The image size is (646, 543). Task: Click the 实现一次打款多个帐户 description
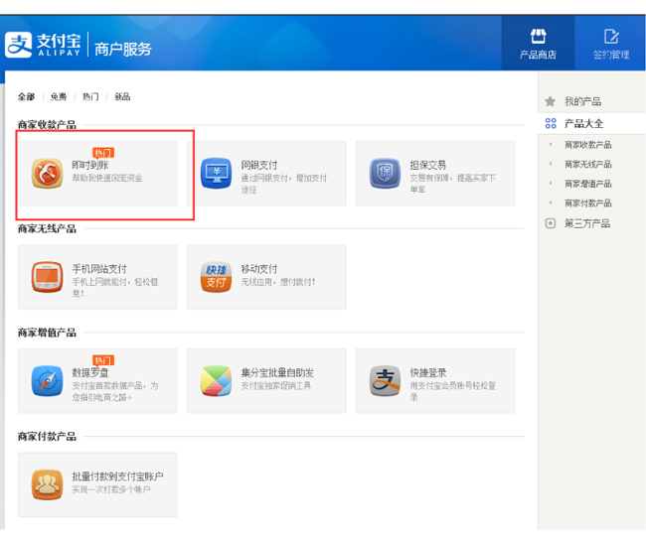point(111,489)
